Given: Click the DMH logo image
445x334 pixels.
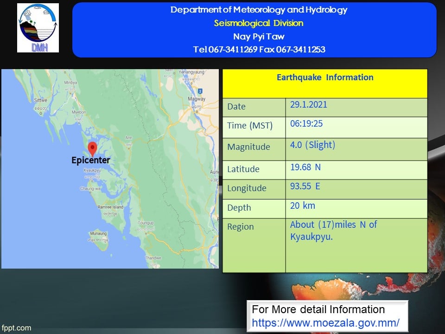Looking at the screenshot, I should pos(38,28).
